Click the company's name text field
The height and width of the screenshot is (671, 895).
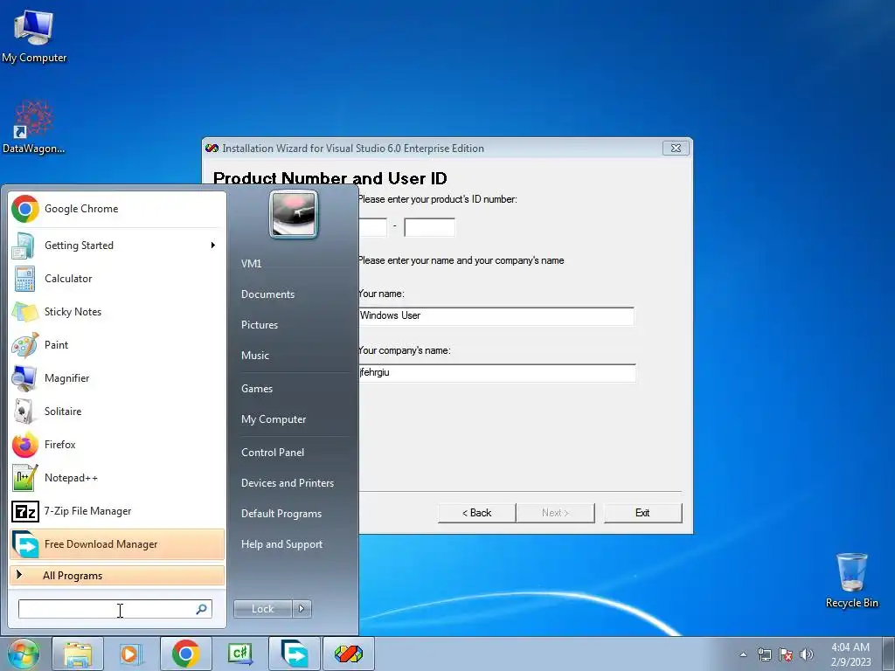[496, 372]
